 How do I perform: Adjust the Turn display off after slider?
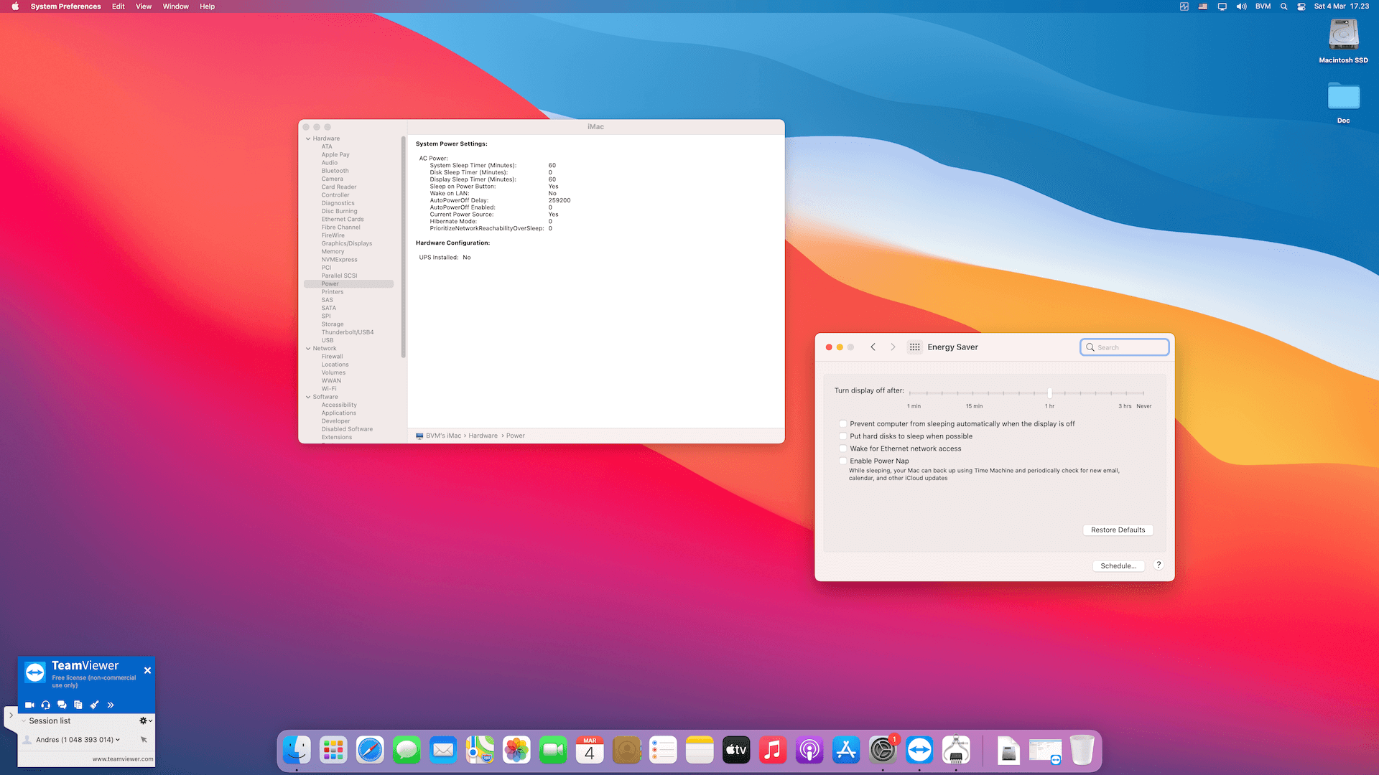pyautogui.click(x=1049, y=393)
